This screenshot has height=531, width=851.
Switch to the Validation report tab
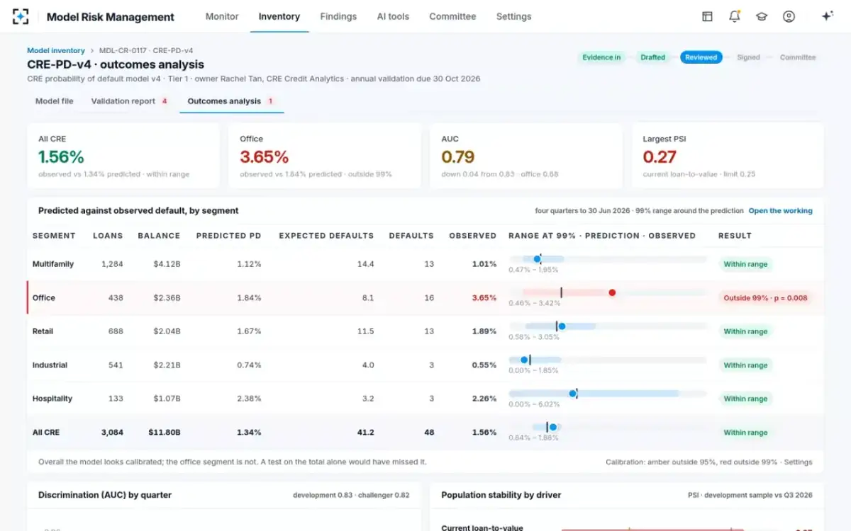click(x=129, y=101)
